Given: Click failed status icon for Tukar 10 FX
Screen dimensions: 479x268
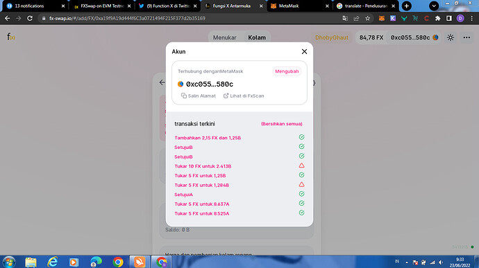Looking at the screenshot, I should (301, 166).
